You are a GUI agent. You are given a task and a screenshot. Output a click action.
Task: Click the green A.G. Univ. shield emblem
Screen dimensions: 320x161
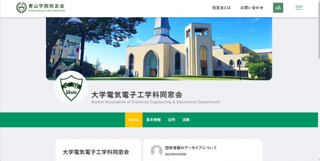click(71, 87)
